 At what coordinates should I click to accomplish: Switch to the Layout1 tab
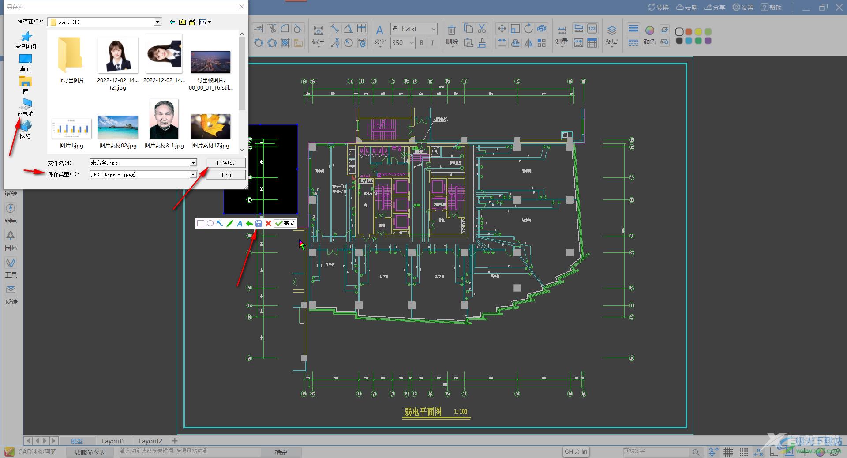pyautogui.click(x=113, y=441)
